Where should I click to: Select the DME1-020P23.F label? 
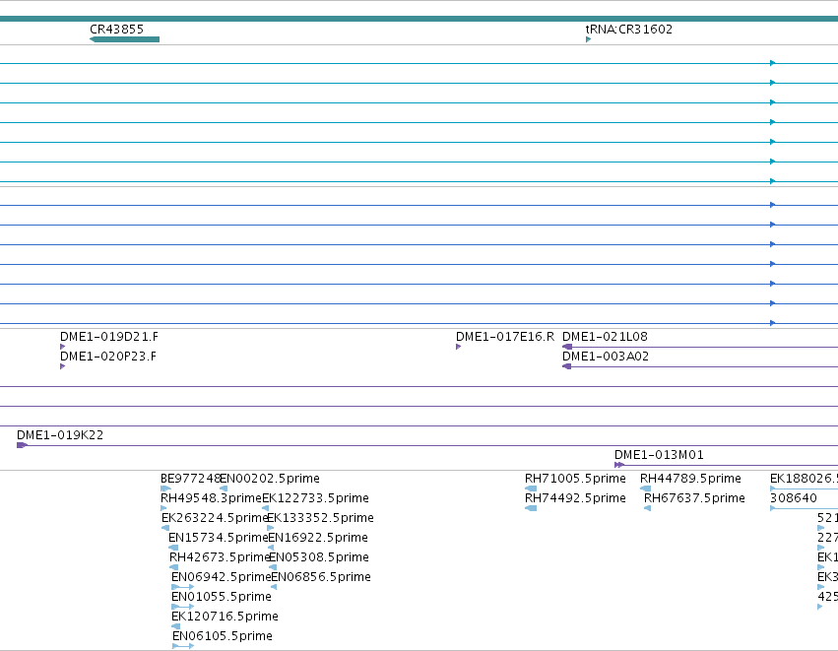[x=108, y=357]
